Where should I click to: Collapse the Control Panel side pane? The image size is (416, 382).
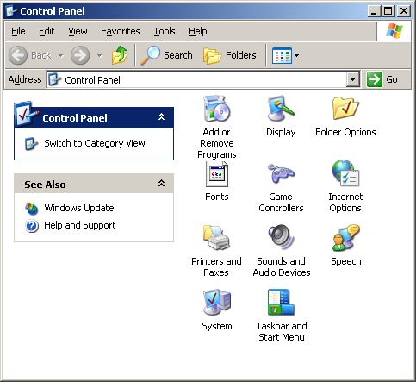pyautogui.click(x=161, y=117)
